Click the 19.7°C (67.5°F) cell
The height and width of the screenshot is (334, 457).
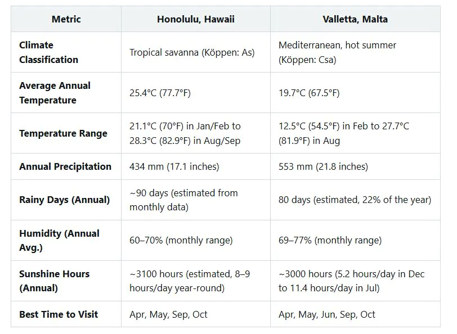coord(309,93)
